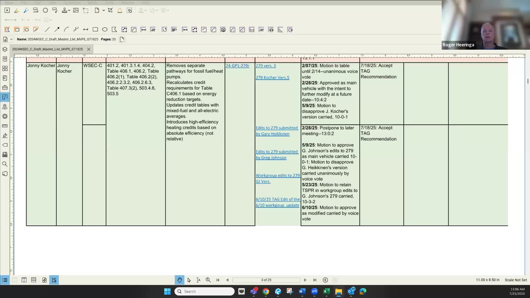530x298 pixels.
Task: Select the Dimension tool
Action: 86,30
